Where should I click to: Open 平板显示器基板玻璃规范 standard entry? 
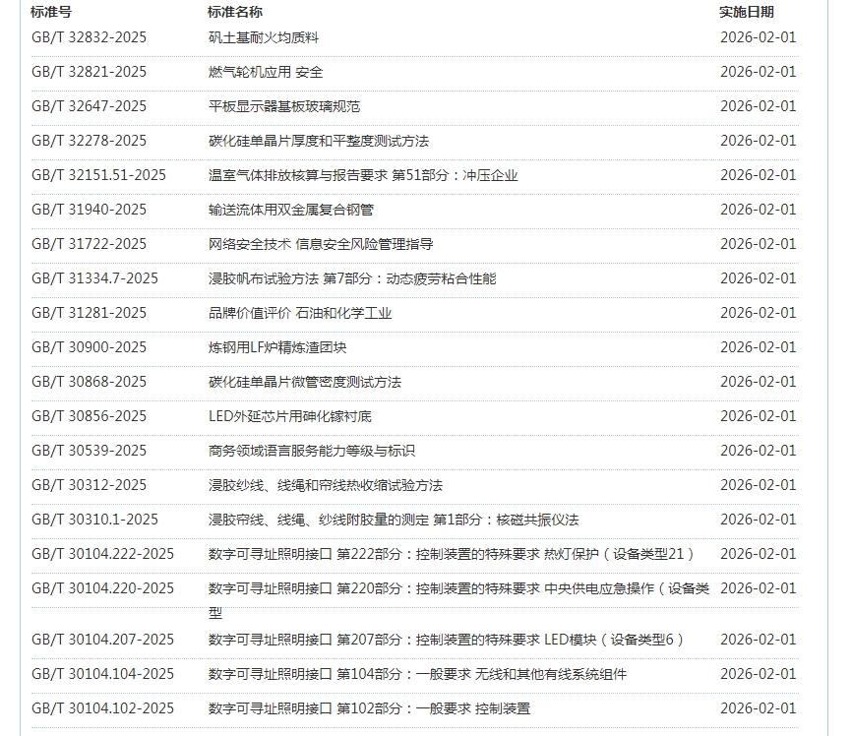coord(284,106)
